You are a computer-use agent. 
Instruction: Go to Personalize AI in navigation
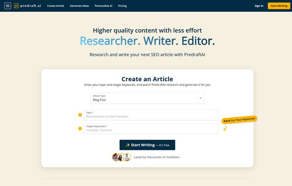103,6
